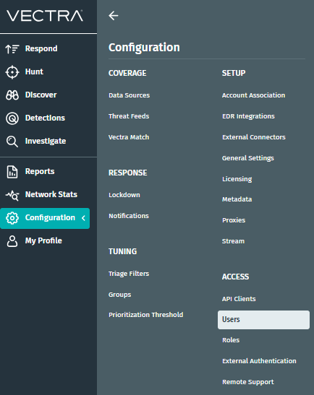The height and width of the screenshot is (395, 314).
Task: Open EDR Integrations page
Action: (248, 116)
